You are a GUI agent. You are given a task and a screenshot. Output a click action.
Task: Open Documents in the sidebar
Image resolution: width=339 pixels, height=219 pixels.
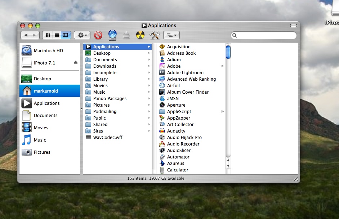pyautogui.click(x=50, y=116)
